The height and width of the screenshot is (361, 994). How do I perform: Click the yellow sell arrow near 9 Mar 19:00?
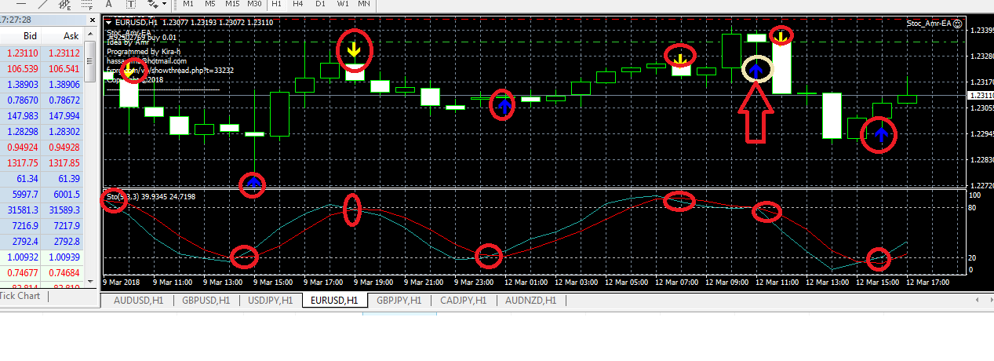click(x=355, y=52)
